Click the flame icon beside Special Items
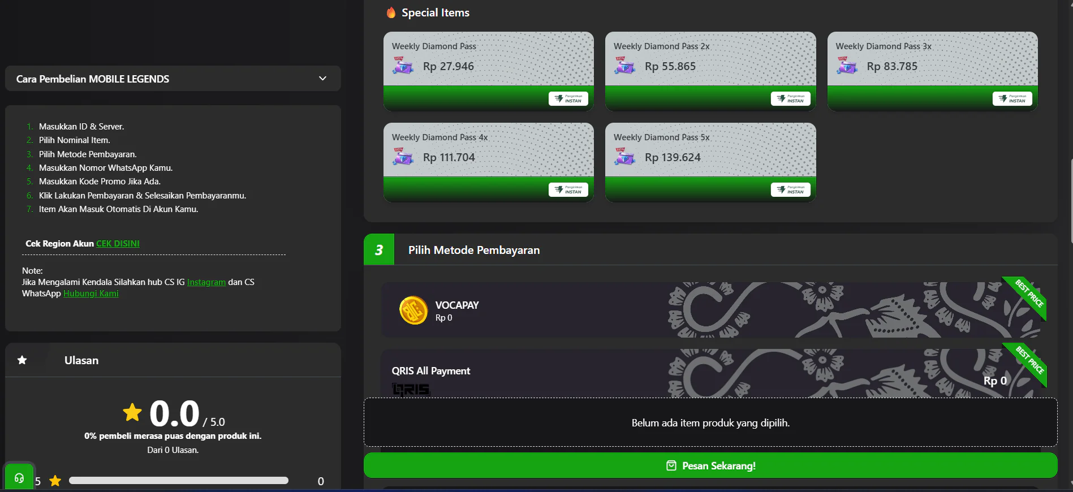The image size is (1073, 492). click(391, 12)
